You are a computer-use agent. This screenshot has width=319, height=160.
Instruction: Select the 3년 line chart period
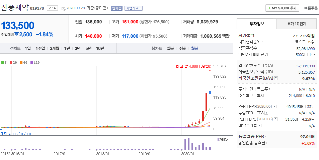tap(78, 48)
